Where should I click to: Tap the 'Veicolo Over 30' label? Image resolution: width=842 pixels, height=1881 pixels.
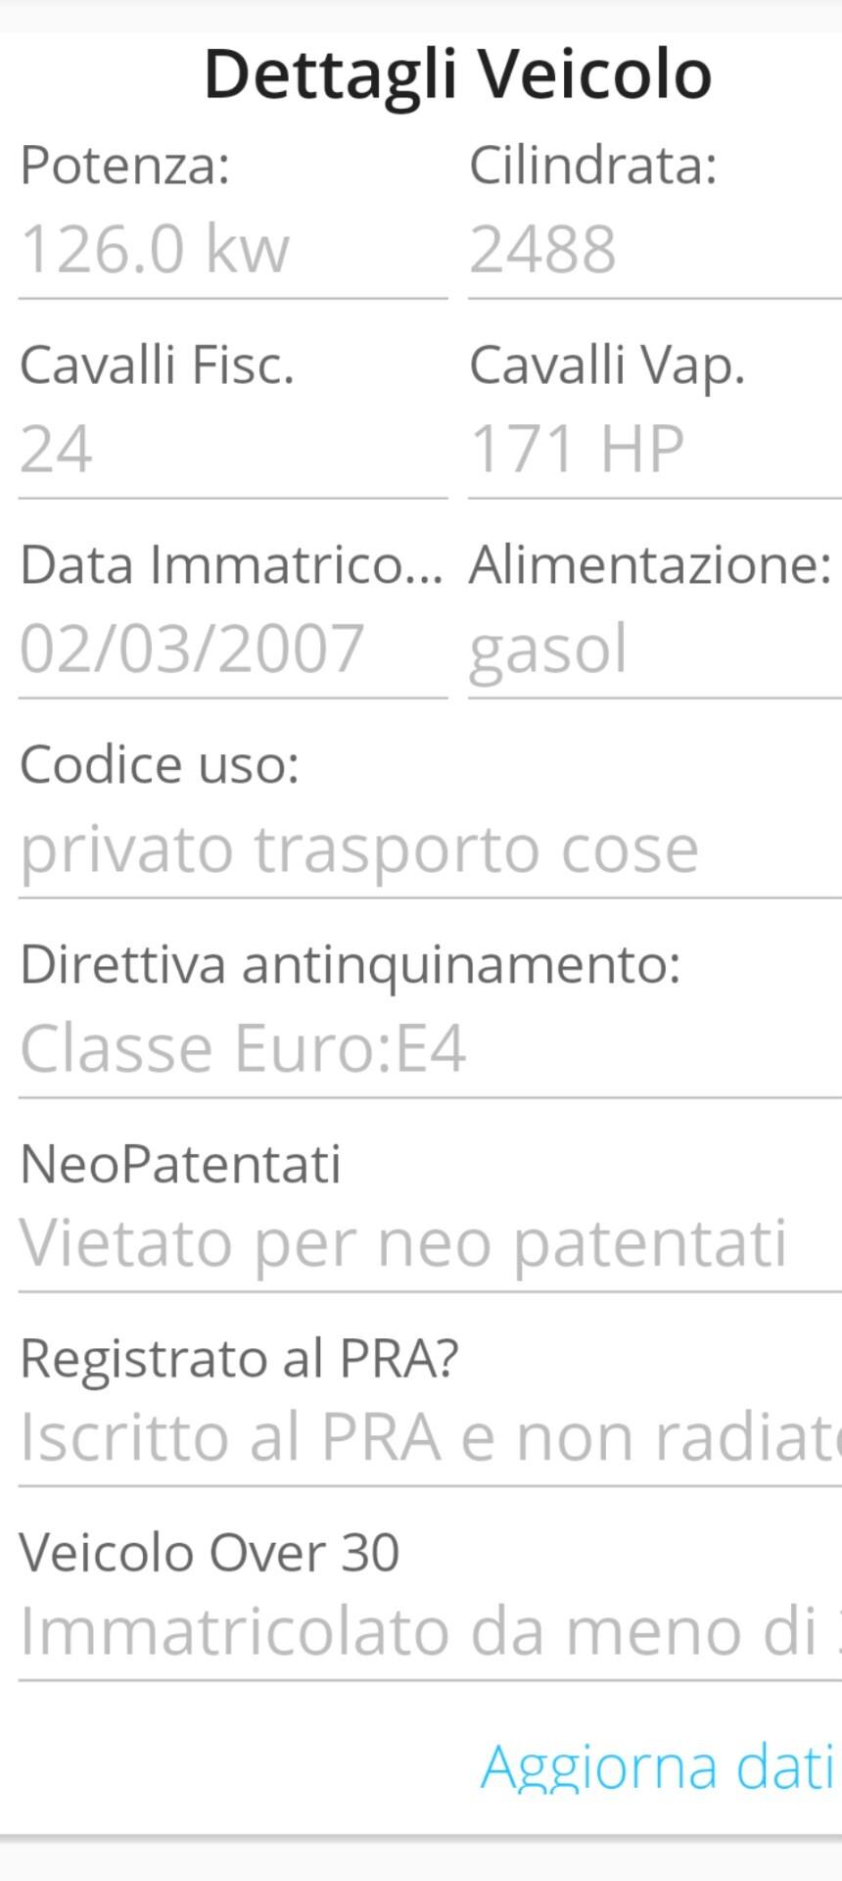210,1552
